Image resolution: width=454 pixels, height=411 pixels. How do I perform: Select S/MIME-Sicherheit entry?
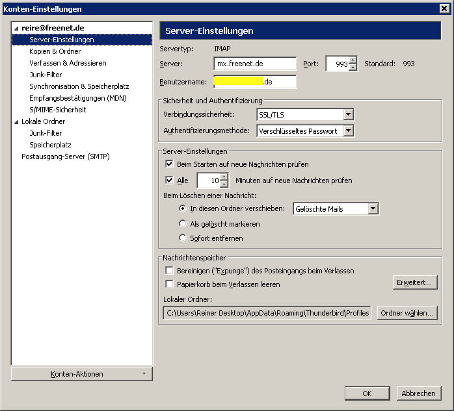coord(57,110)
